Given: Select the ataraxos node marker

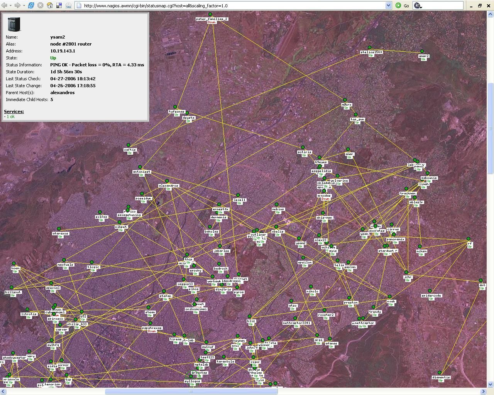Looking at the screenshot, I should click(59, 229).
